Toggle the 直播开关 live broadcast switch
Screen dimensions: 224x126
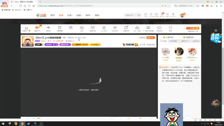coord(38,27)
